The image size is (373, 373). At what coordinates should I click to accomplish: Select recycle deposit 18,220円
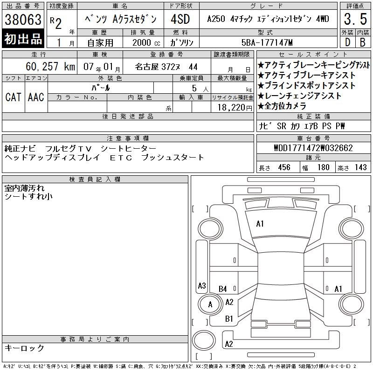(235, 107)
